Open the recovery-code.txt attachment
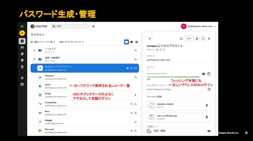 pos(179,105)
